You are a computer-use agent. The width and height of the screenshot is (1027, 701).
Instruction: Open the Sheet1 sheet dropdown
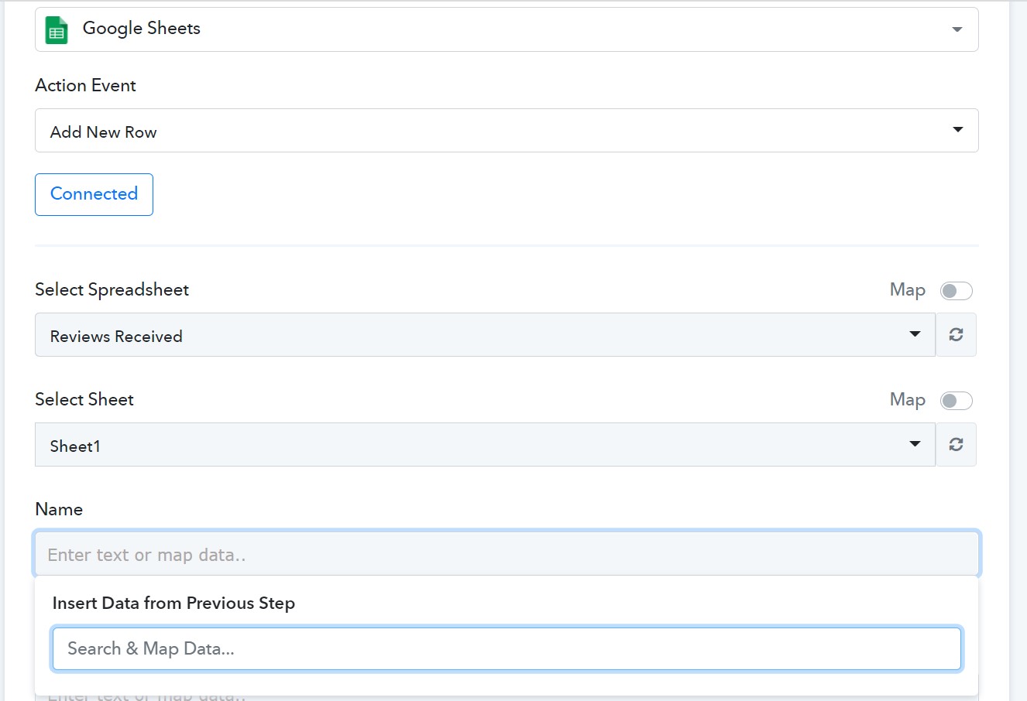click(x=485, y=445)
